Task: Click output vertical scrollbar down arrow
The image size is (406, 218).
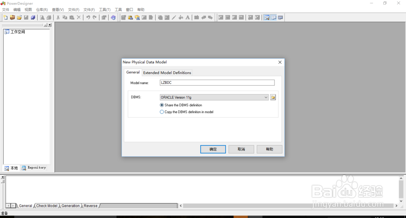Action: tap(401, 201)
